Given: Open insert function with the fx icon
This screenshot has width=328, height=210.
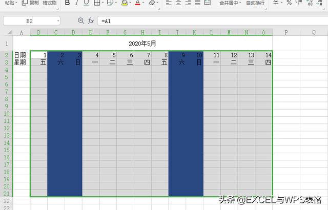Looking at the screenshot, I should pyautogui.click(x=91, y=21).
